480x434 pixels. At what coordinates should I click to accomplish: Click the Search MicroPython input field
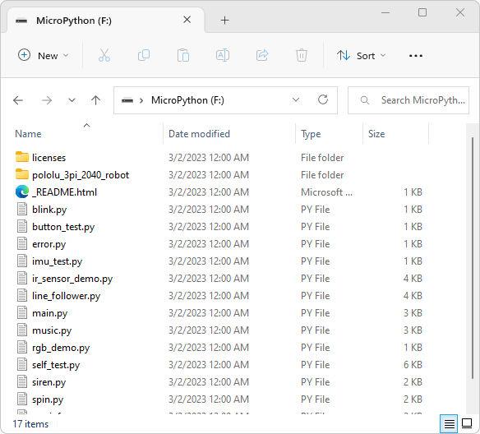pyautogui.click(x=408, y=100)
